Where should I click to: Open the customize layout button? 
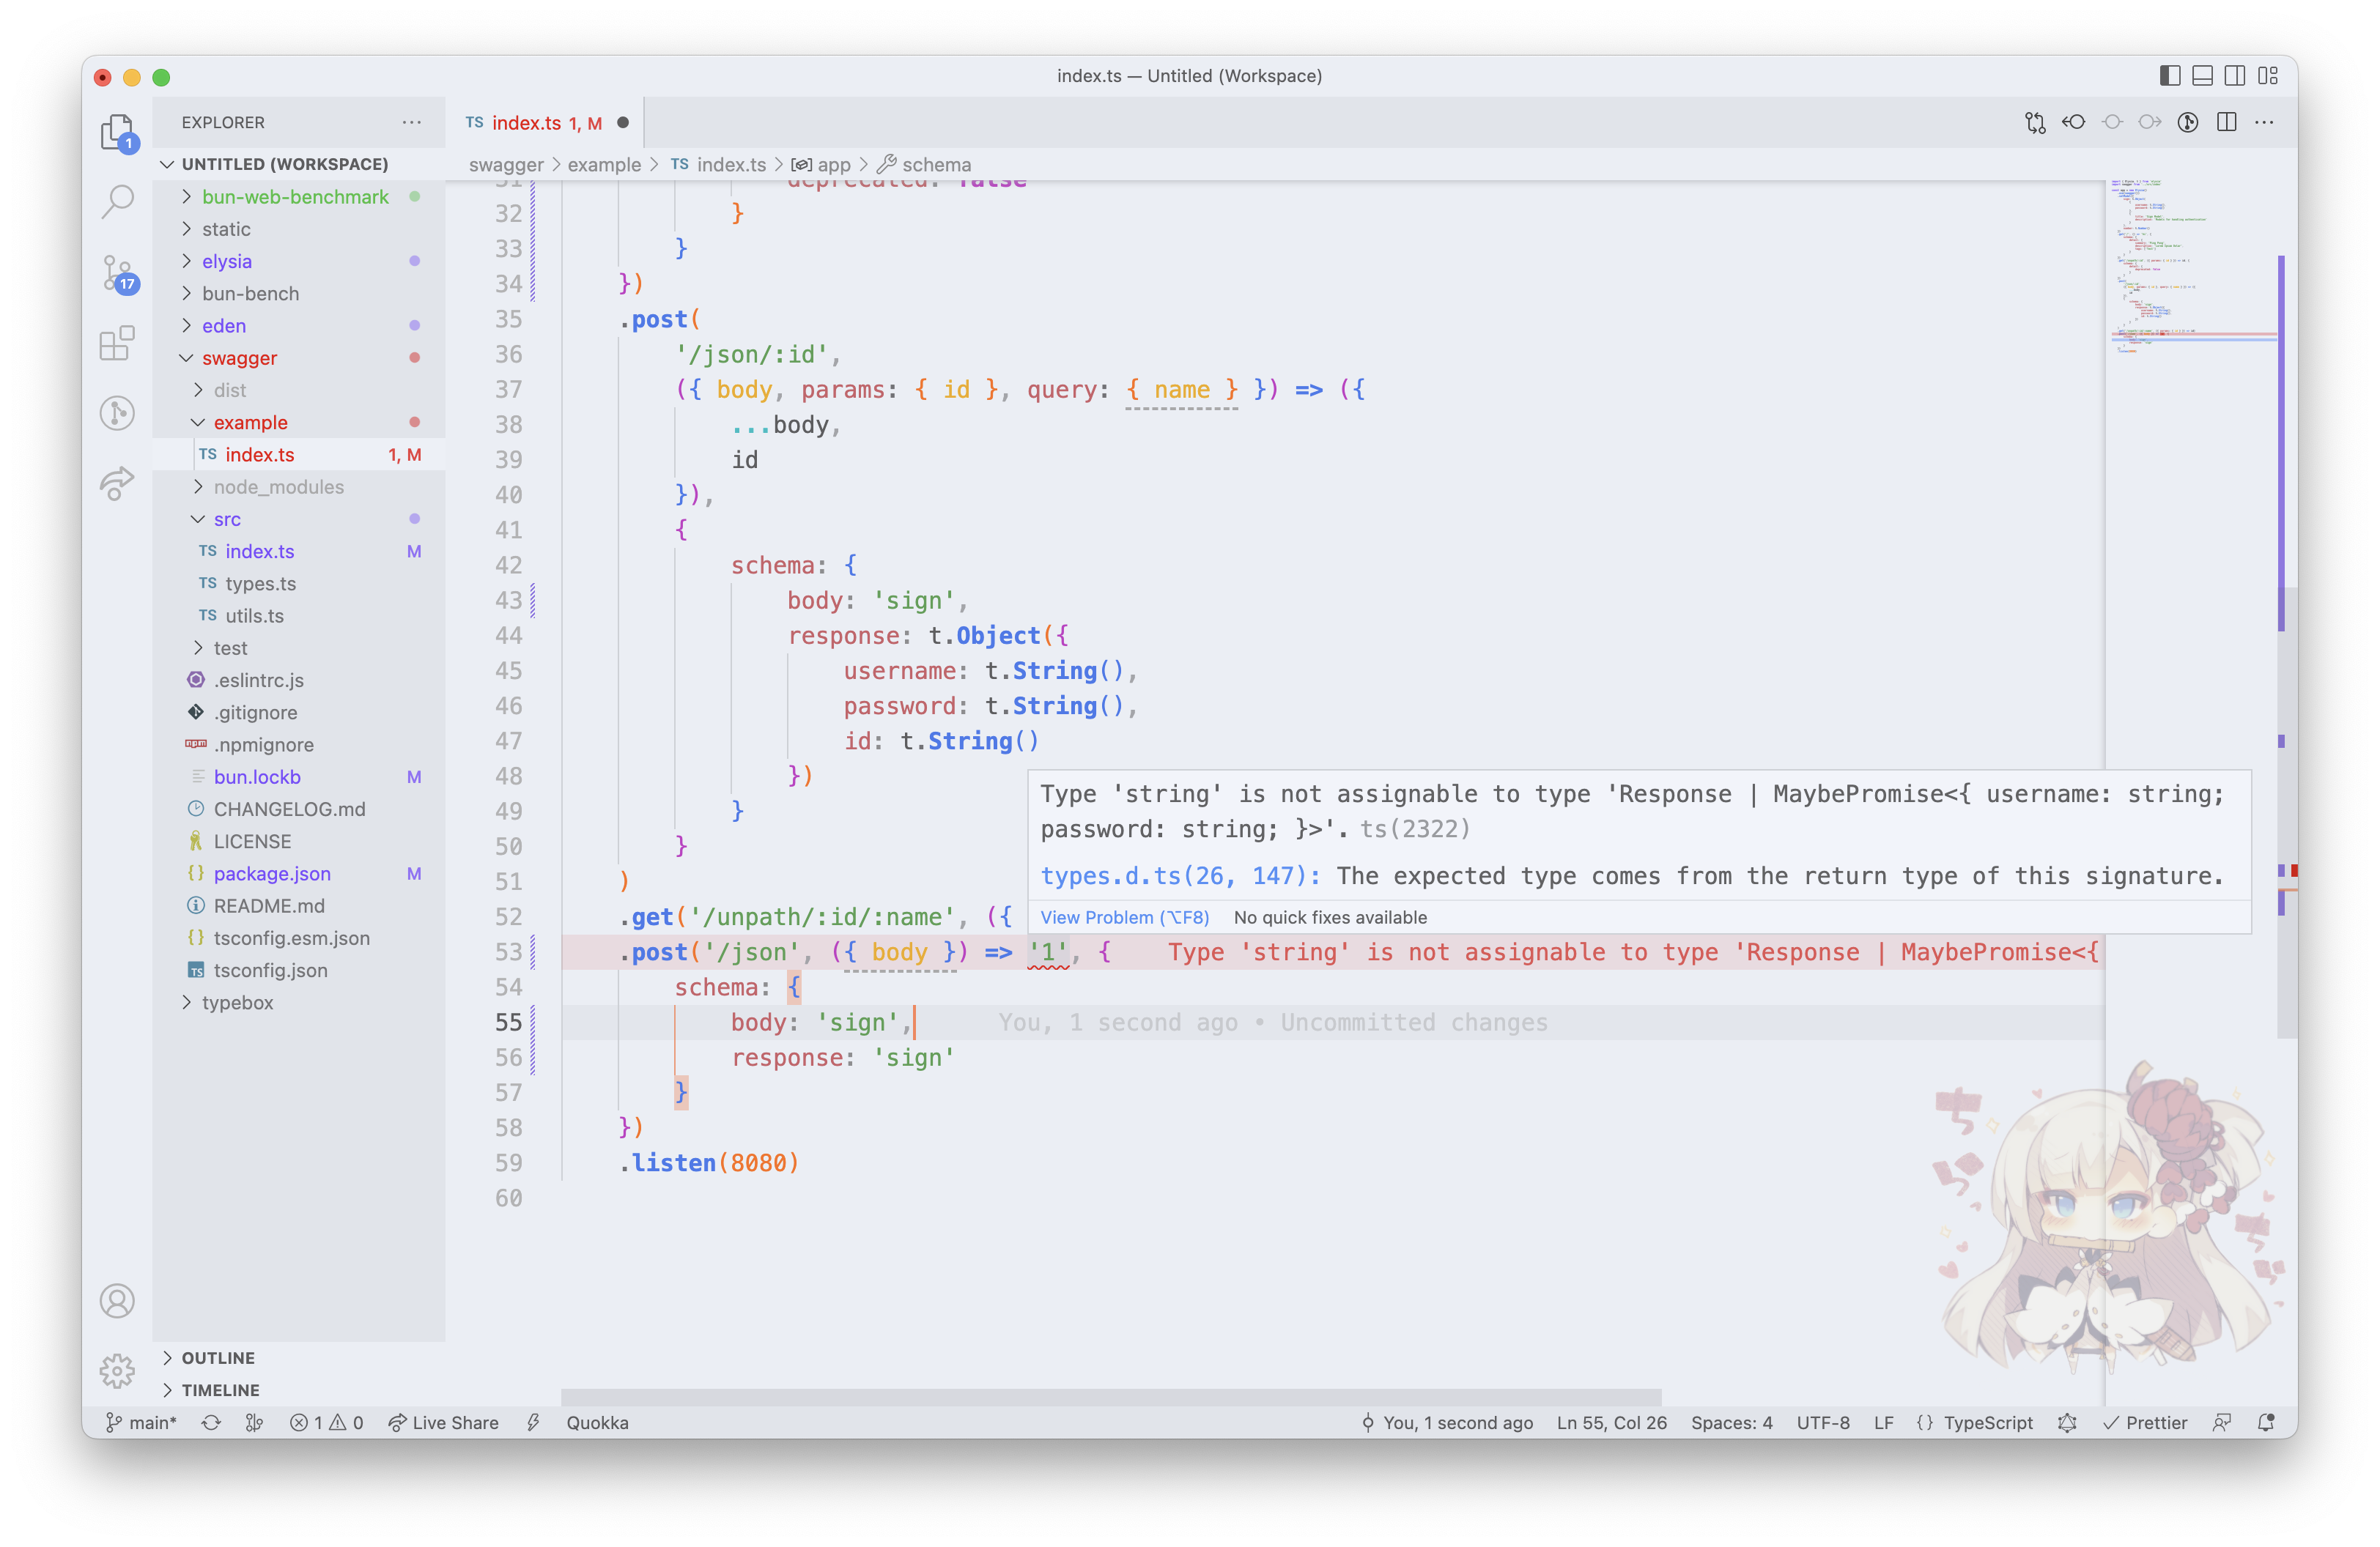(2268, 76)
